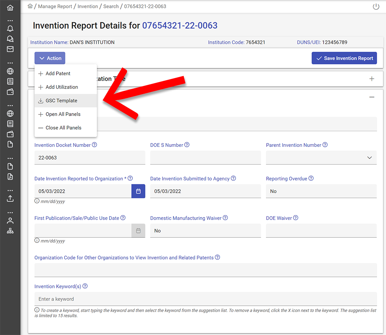This screenshot has width=386, height=335.
Task: Click the Invention breadcrumb link
Action: click(x=88, y=7)
